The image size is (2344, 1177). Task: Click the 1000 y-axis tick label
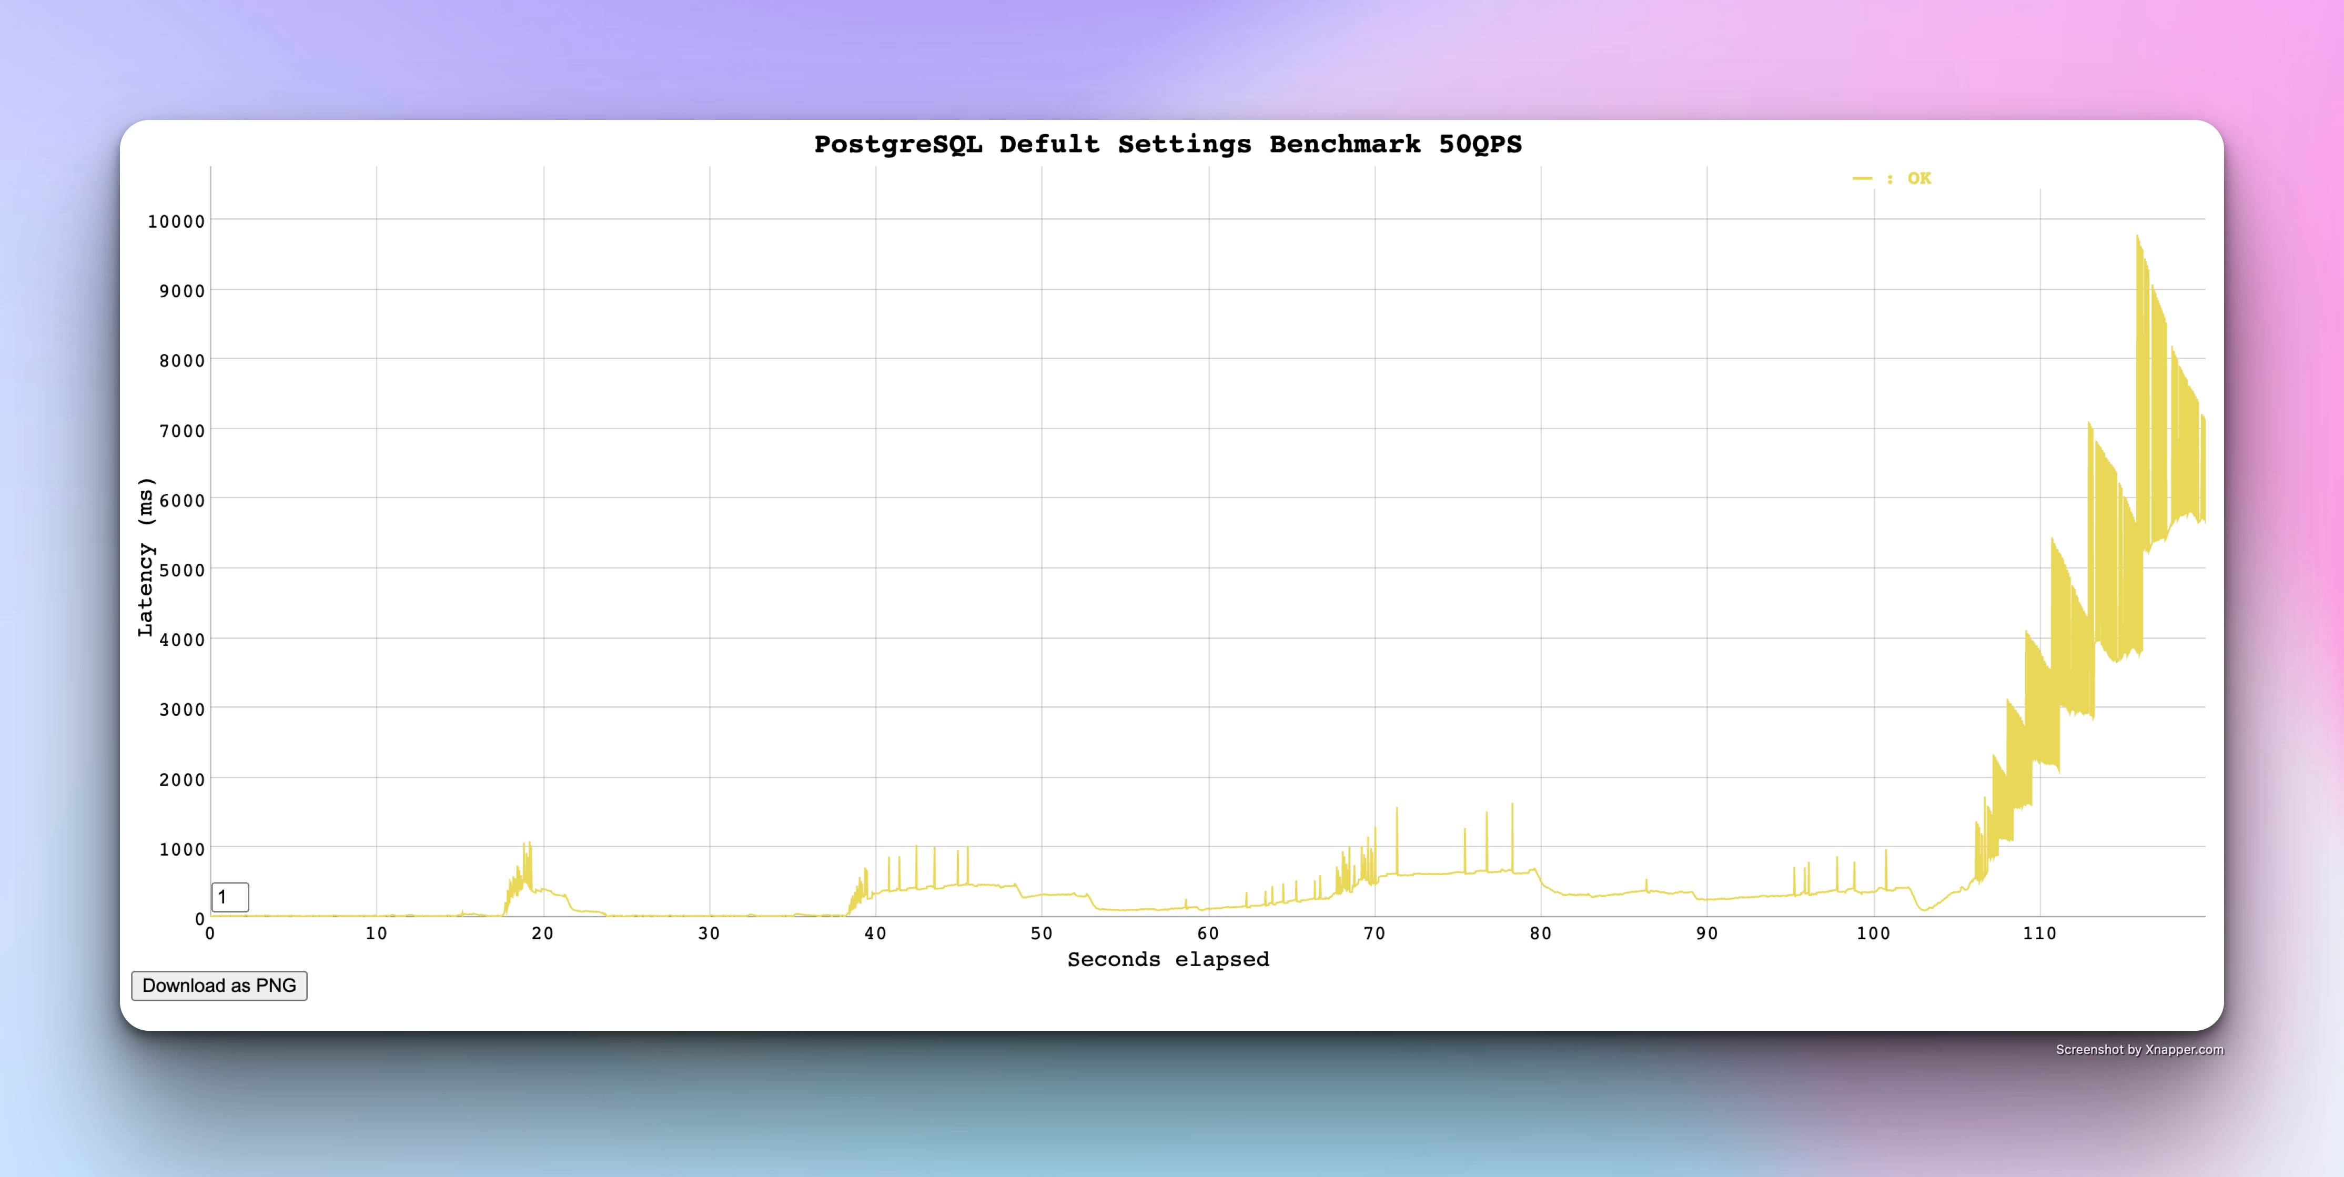click(182, 849)
